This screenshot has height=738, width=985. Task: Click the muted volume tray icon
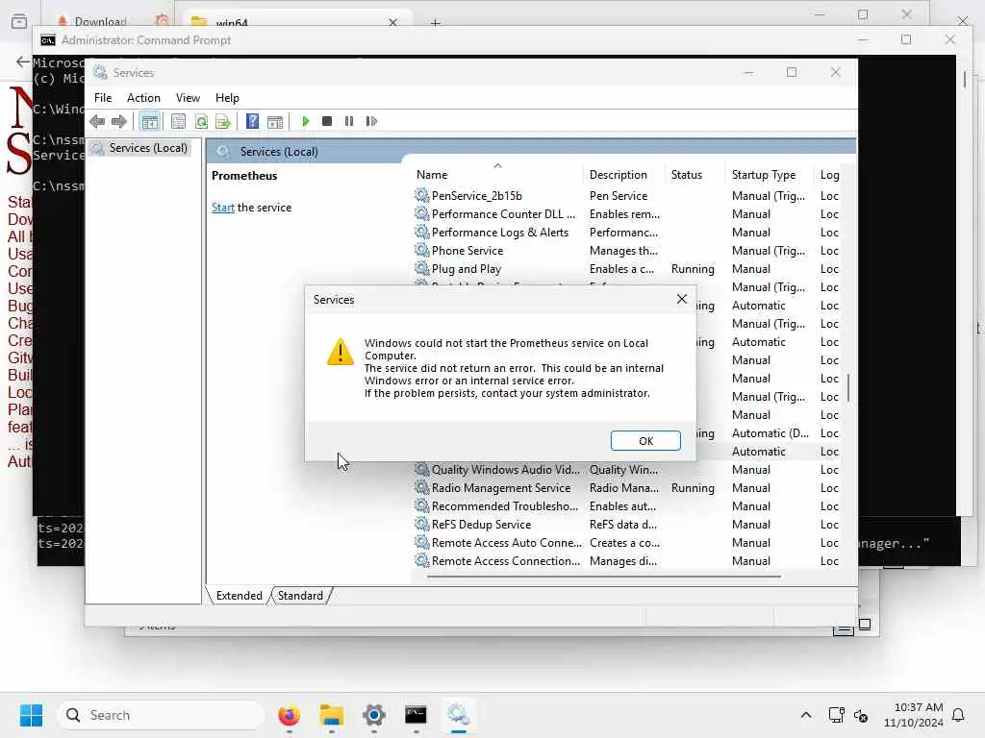coord(861,715)
